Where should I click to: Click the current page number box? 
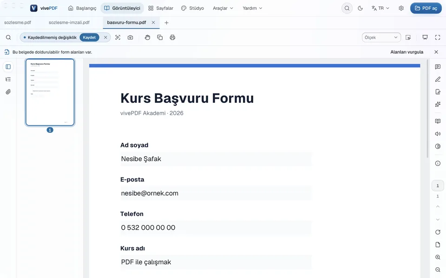[438, 185]
